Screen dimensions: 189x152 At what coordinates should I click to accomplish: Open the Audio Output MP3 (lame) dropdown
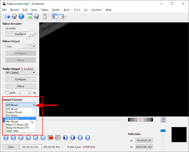[21, 73]
